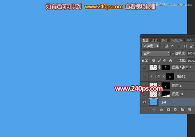Select the mask thumbnail of 曲线 3
The image size is (195, 137).
click(x=170, y=77)
